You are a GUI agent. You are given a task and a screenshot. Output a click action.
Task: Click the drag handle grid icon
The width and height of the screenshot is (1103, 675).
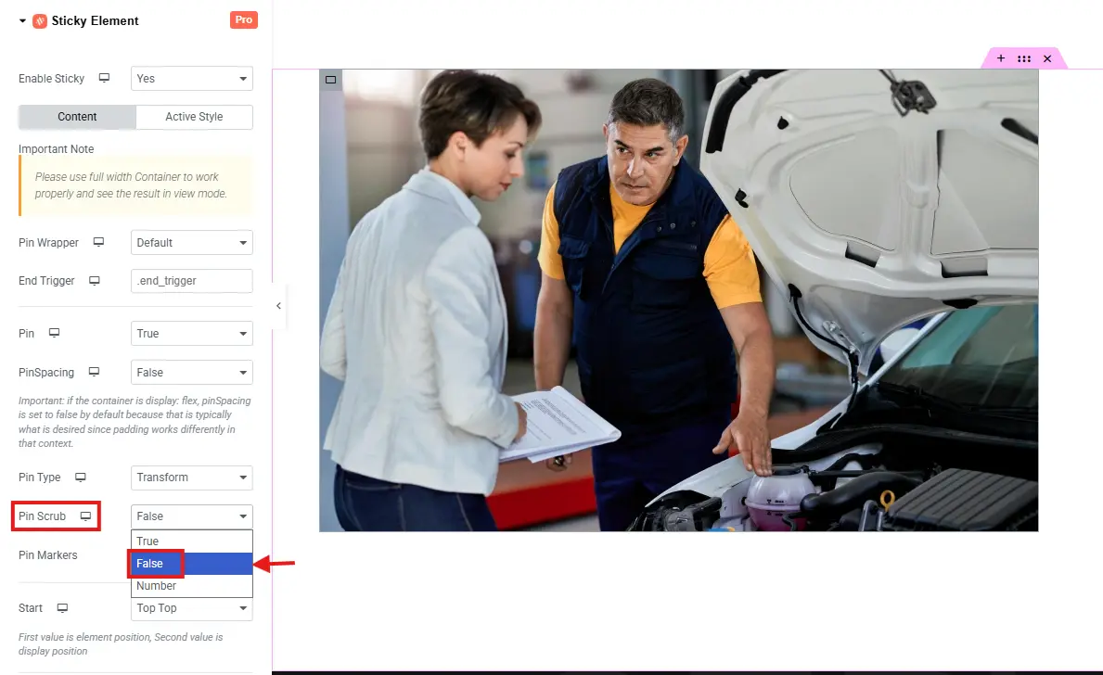1024,58
